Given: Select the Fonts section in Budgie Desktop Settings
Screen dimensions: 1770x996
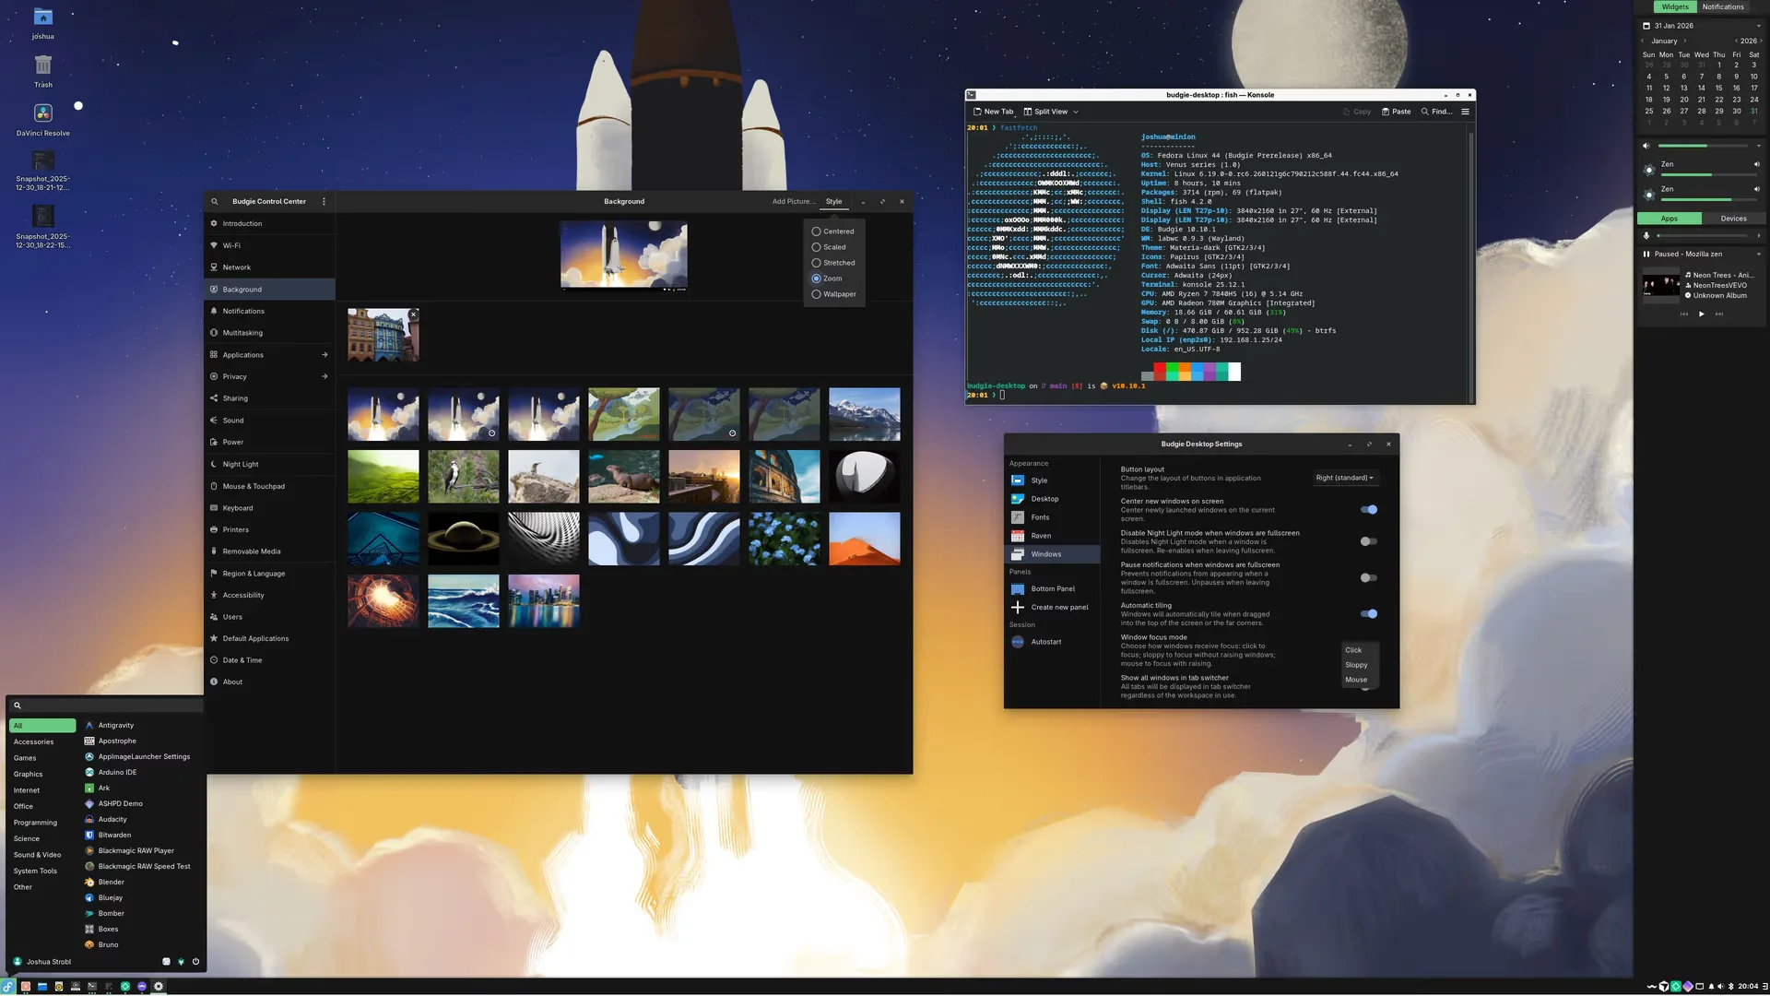Looking at the screenshot, I should coord(1040,517).
